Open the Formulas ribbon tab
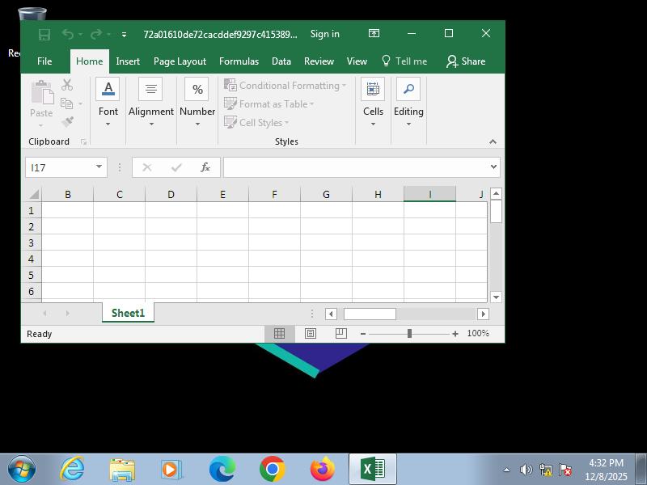This screenshot has width=647, height=485. point(239,61)
